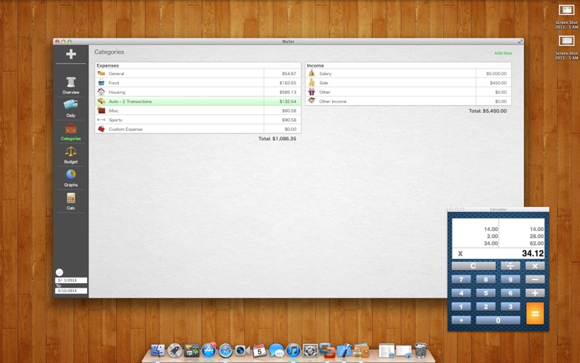Open the Budget section

(70, 155)
